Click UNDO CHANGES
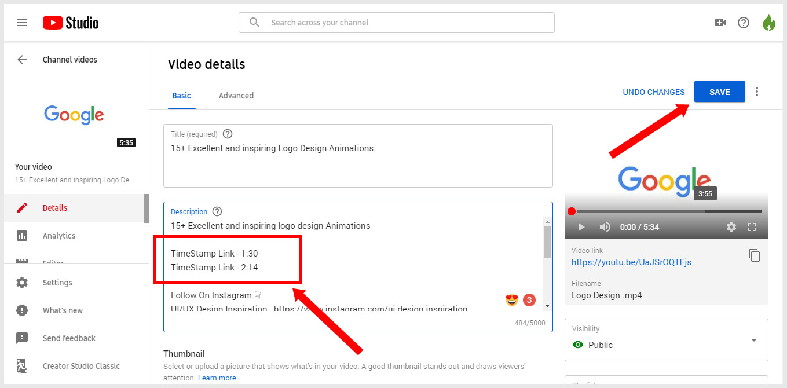The image size is (787, 388). [653, 92]
